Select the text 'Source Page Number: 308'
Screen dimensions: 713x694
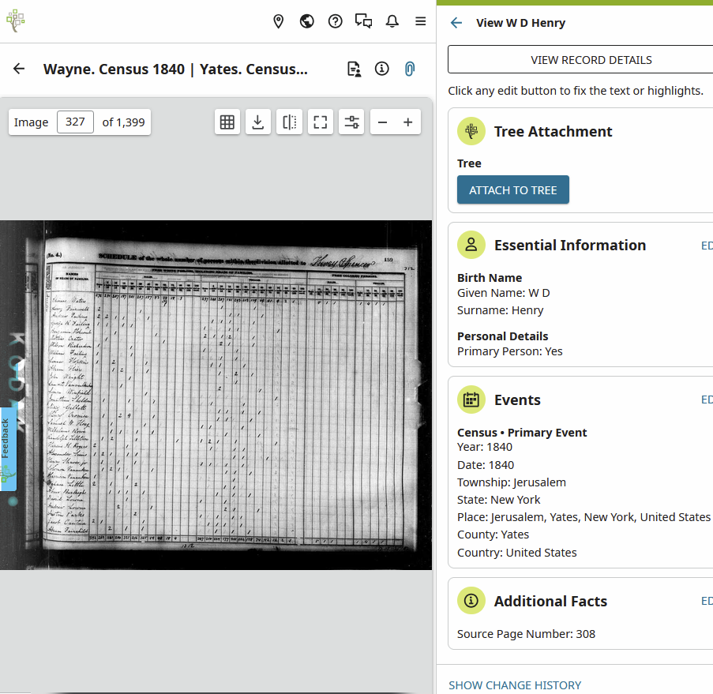(x=526, y=633)
